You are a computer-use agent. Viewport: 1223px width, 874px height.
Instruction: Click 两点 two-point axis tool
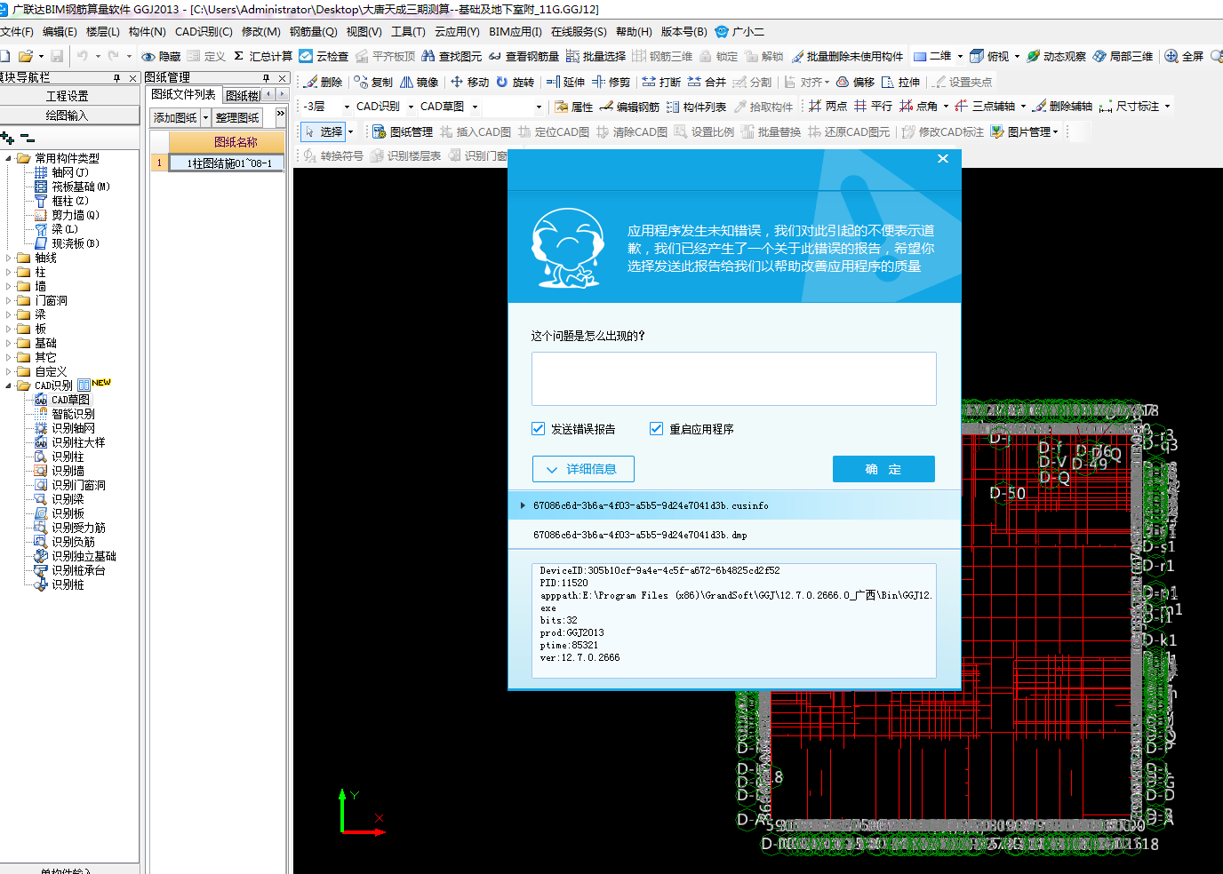[x=827, y=106]
